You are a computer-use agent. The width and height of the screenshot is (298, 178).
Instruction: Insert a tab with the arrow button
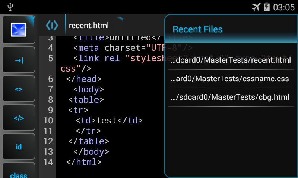click(x=19, y=60)
